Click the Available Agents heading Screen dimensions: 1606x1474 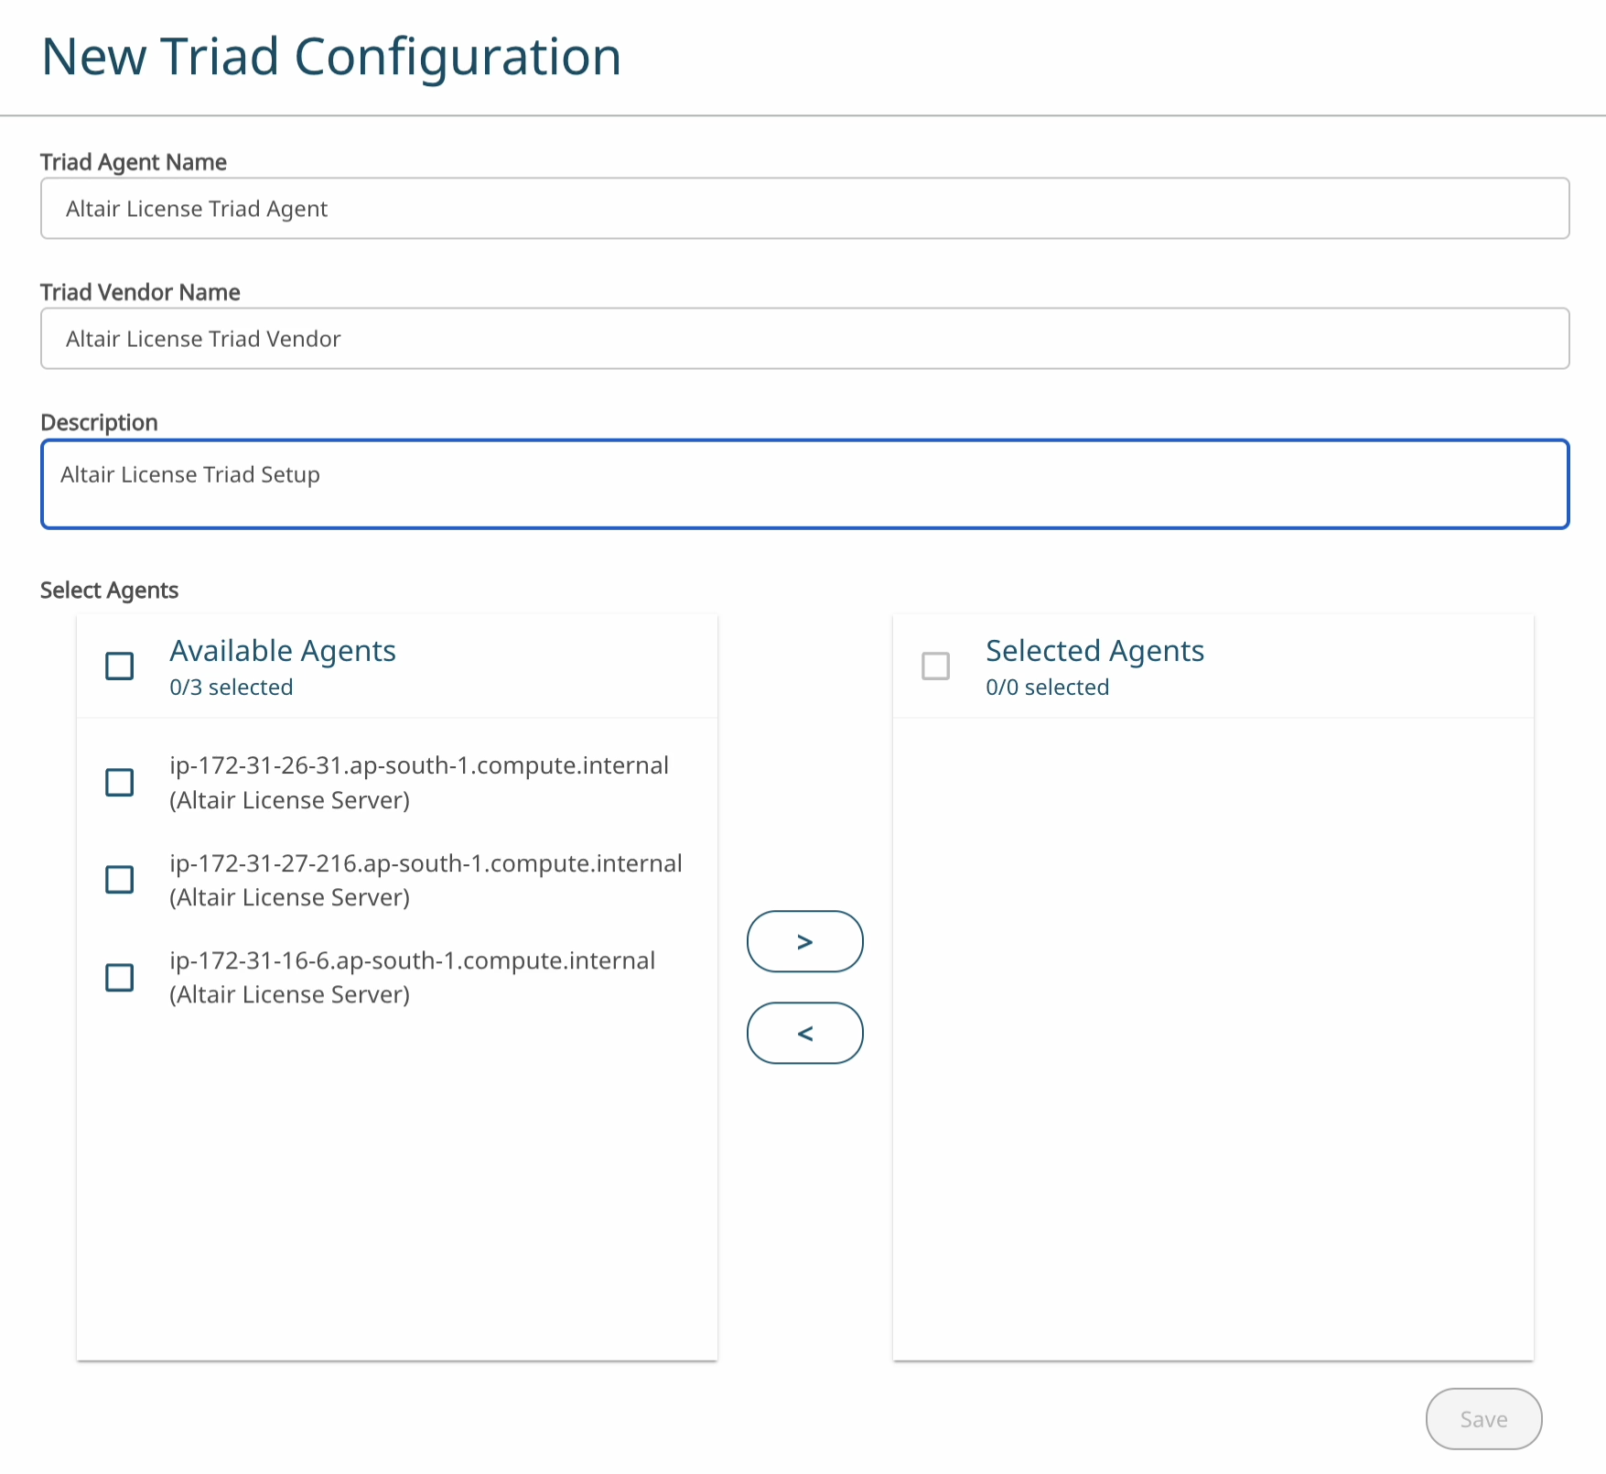coord(283,651)
